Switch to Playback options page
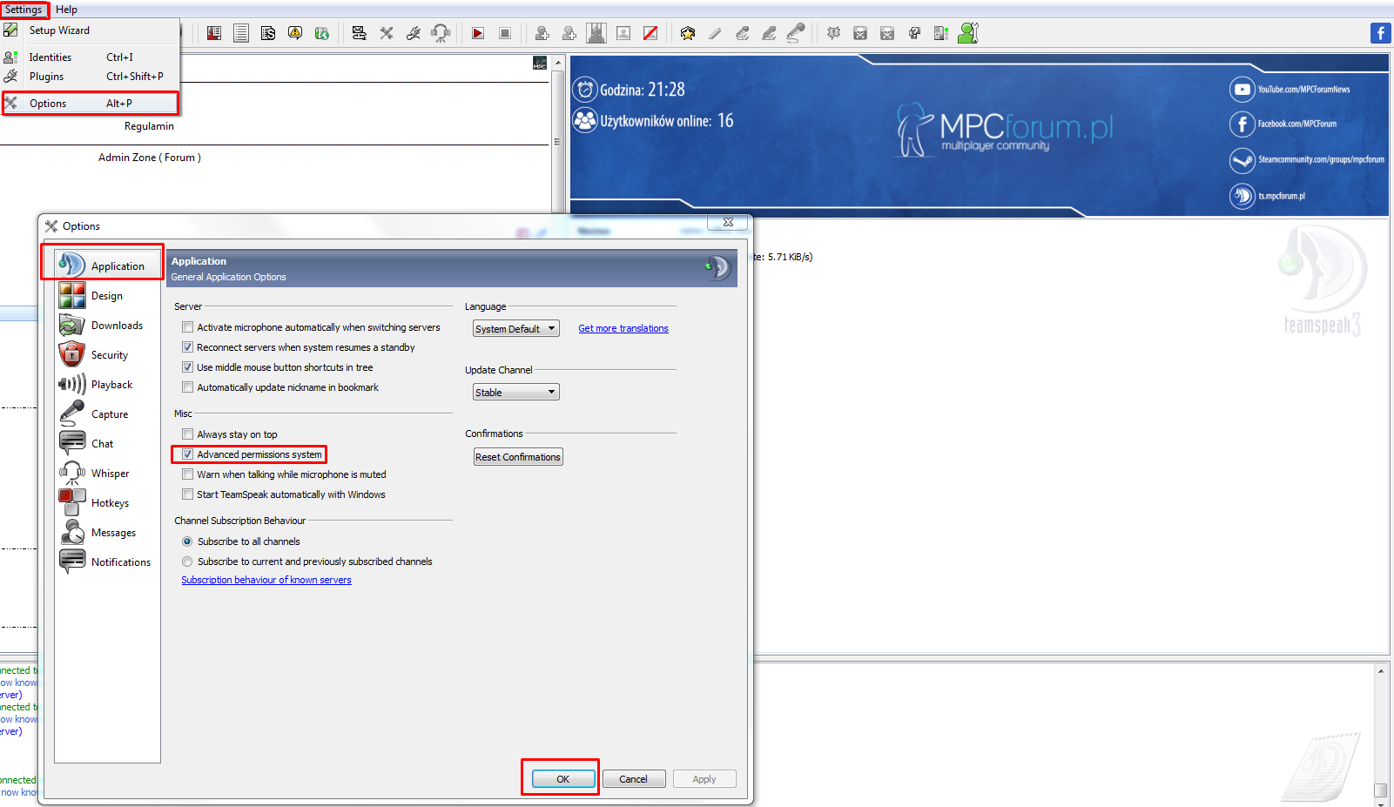Image resolution: width=1394 pixels, height=807 pixels. pos(107,385)
